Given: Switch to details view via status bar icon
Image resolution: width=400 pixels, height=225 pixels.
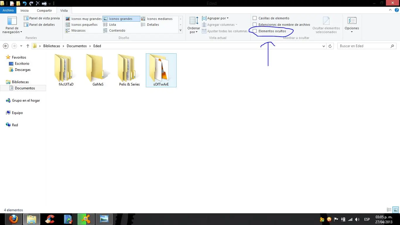Looking at the screenshot, I should pyautogui.click(x=389, y=210).
